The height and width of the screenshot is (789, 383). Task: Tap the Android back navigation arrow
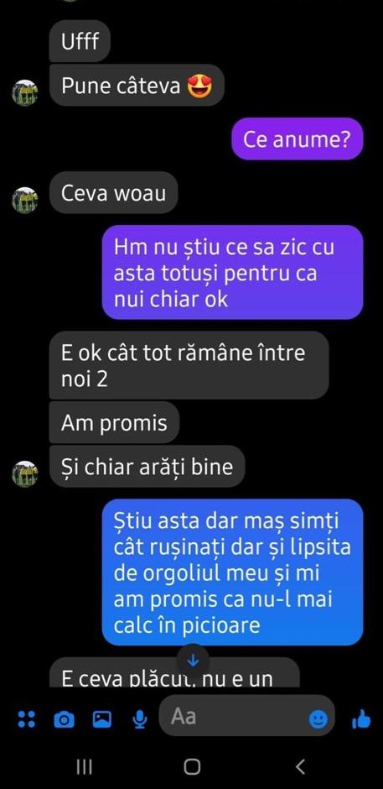pyautogui.click(x=300, y=767)
